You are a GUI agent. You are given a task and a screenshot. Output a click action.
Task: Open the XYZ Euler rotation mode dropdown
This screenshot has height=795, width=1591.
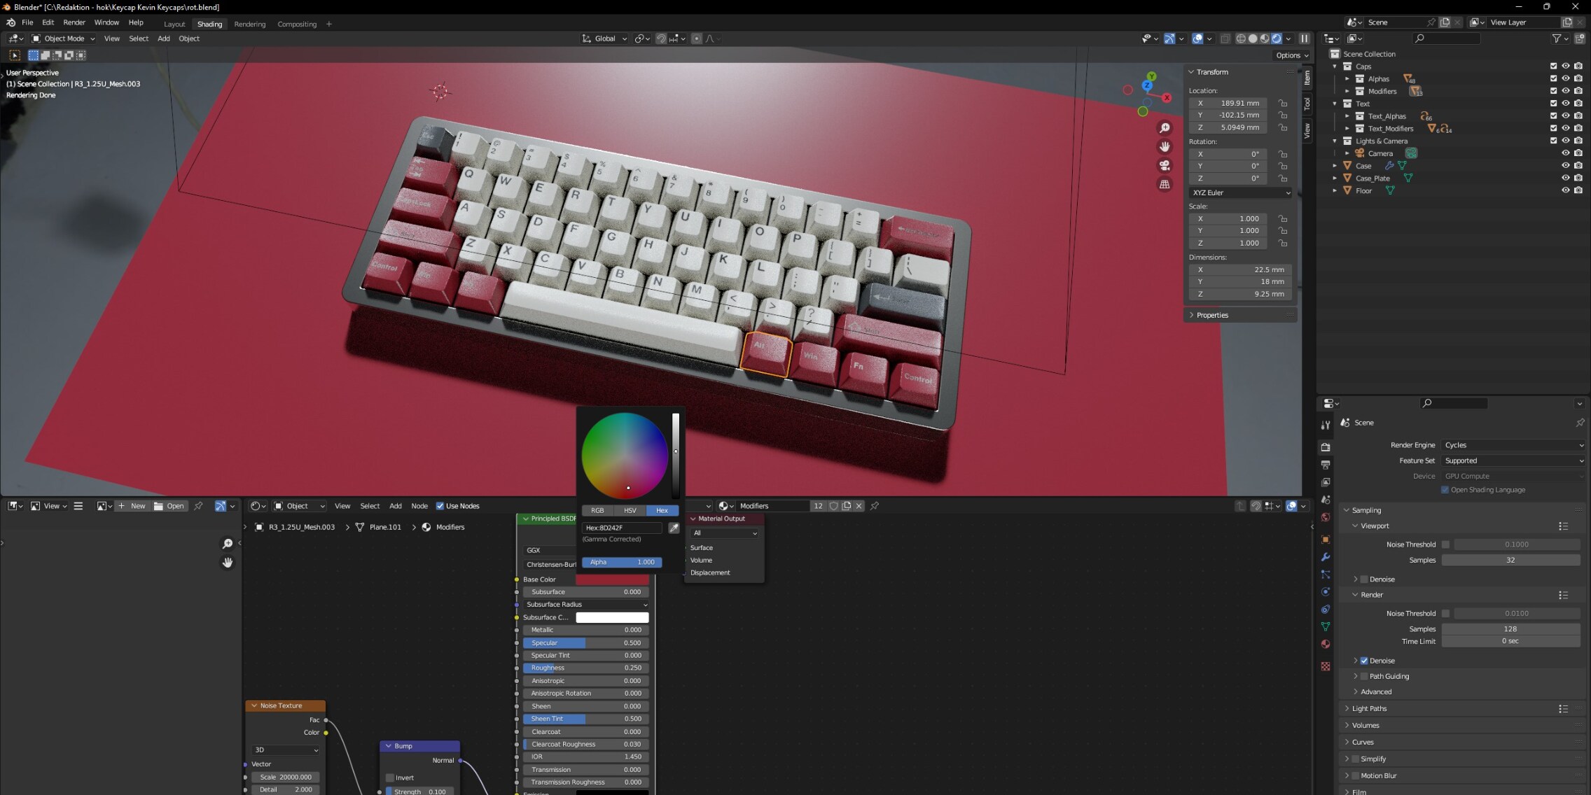tap(1241, 192)
